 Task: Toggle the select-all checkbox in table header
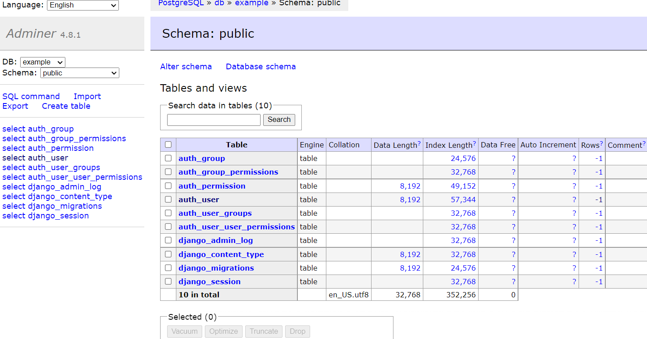(168, 145)
